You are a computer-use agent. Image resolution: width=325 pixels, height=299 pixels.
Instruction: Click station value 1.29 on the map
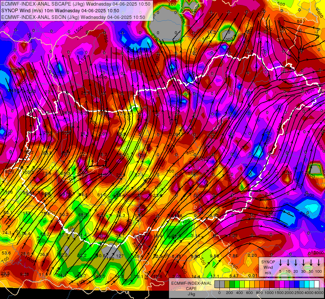pyautogui.click(x=233, y=236)
